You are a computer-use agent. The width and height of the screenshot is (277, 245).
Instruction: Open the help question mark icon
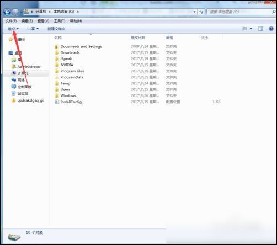point(271,29)
